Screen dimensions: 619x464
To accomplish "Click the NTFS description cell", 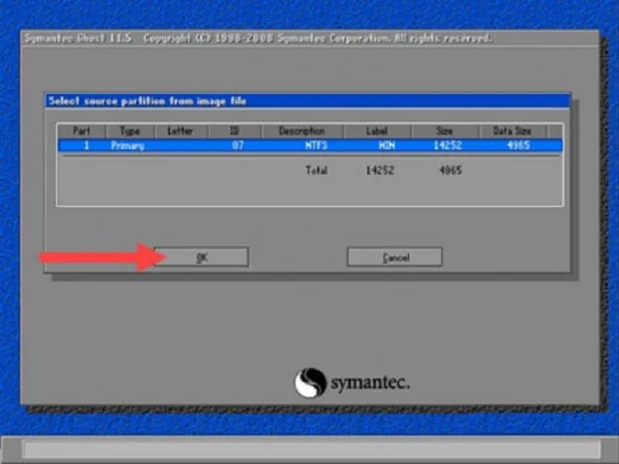I will coord(316,146).
